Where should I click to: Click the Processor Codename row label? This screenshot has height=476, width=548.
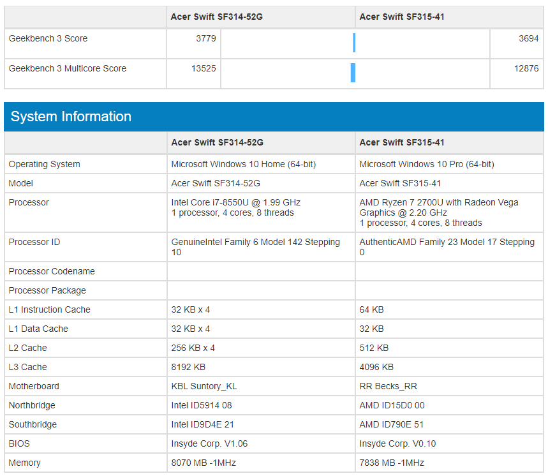point(52,272)
